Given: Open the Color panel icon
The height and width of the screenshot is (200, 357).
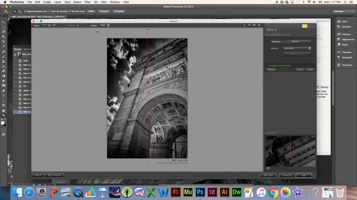Looking at the screenshot, I should point(339,21).
